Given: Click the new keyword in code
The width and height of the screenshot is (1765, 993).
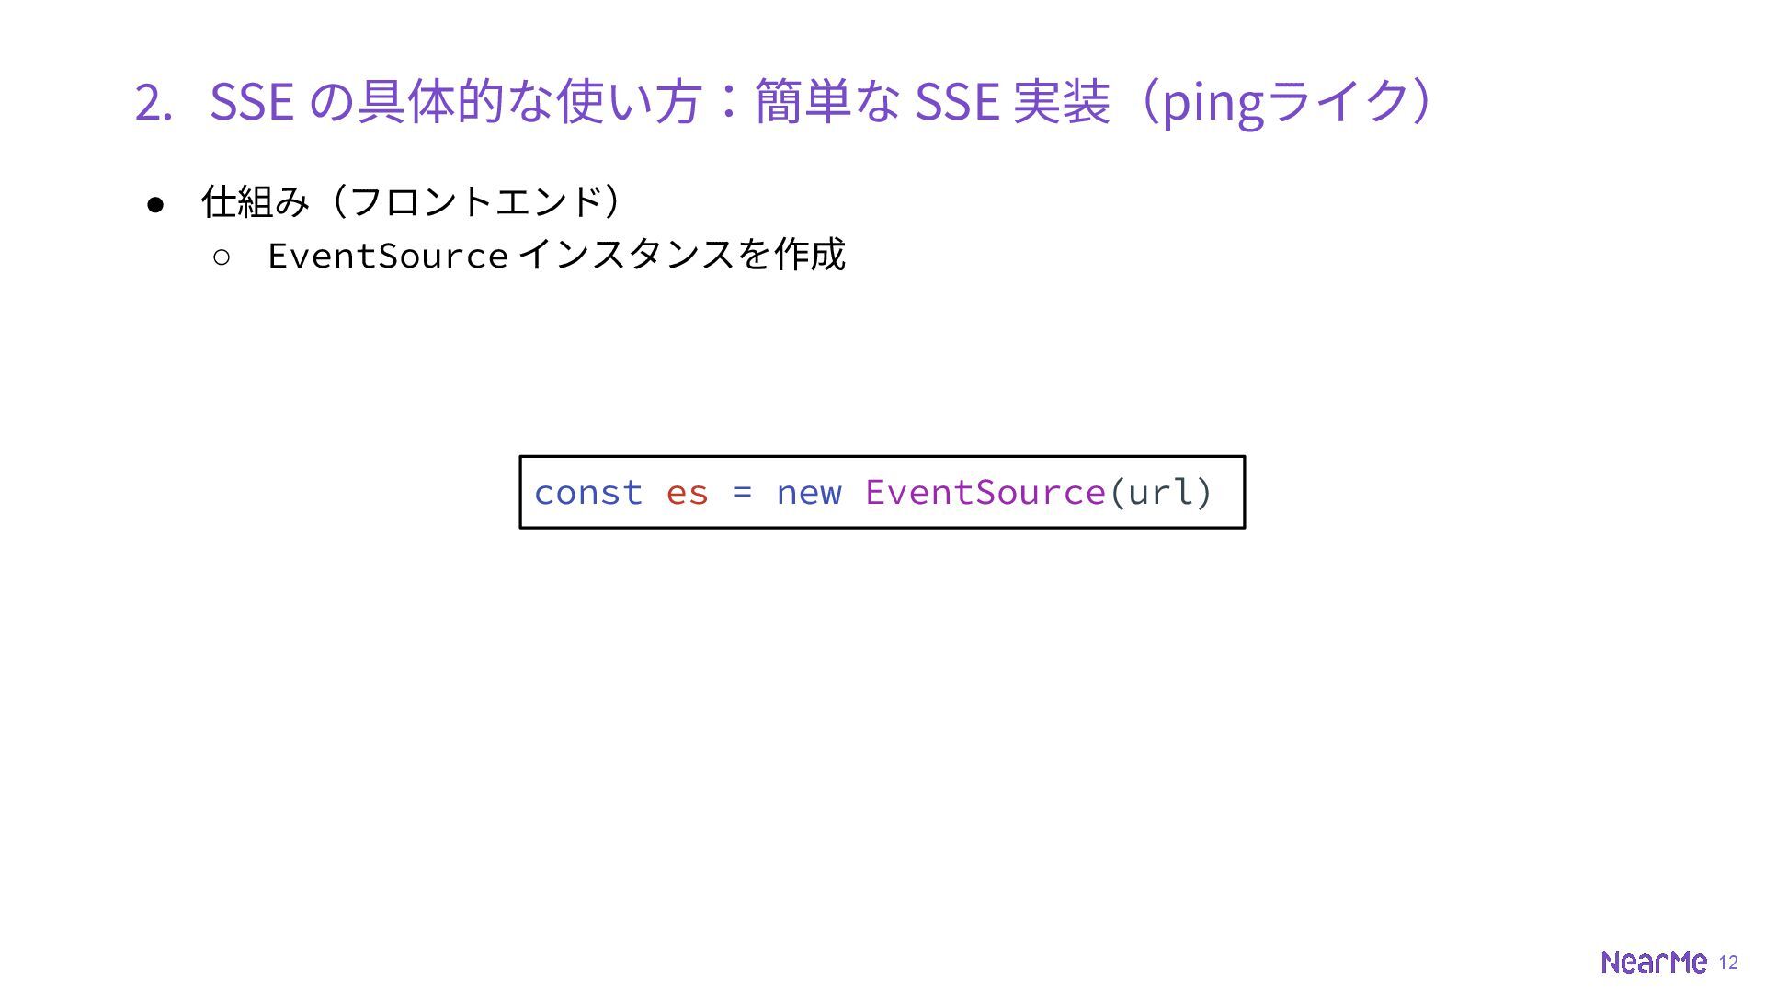Looking at the screenshot, I should click(x=809, y=494).
